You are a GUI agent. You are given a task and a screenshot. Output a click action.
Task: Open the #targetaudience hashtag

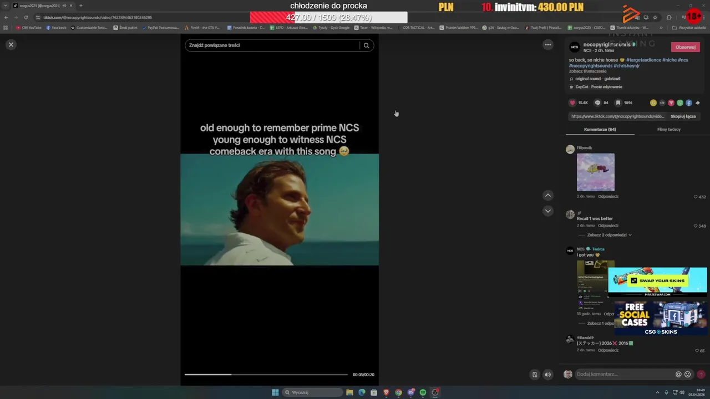[x=643, y=60]
